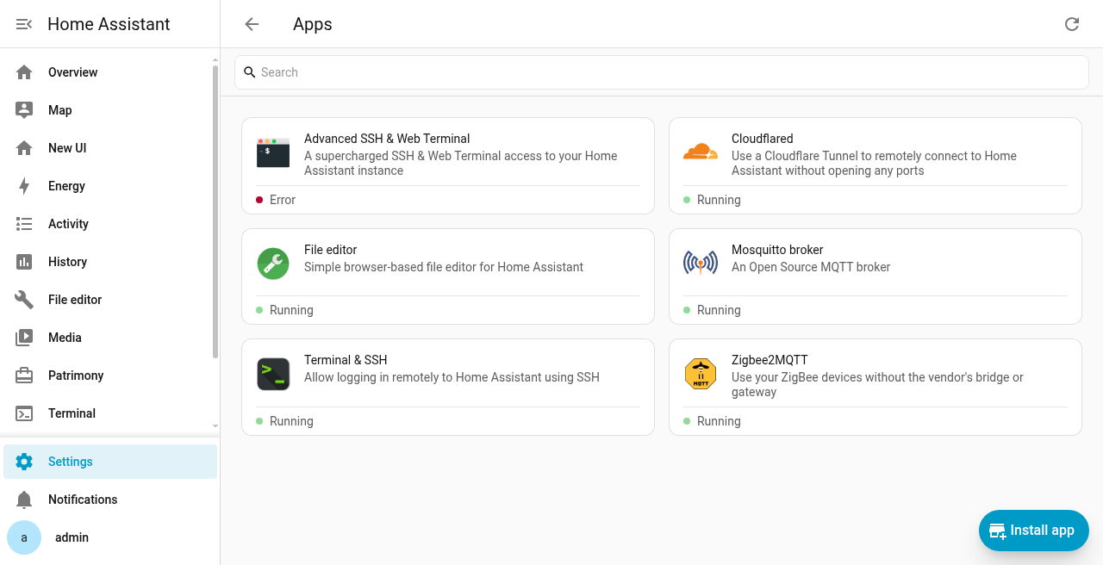Click the Running status on Cloudflared
The height and width of the screenshot is (565, 1103).
coord(712,200)
